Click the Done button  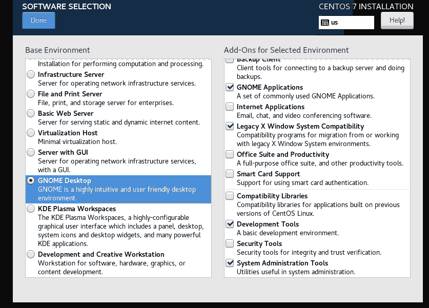click(38, 20)
